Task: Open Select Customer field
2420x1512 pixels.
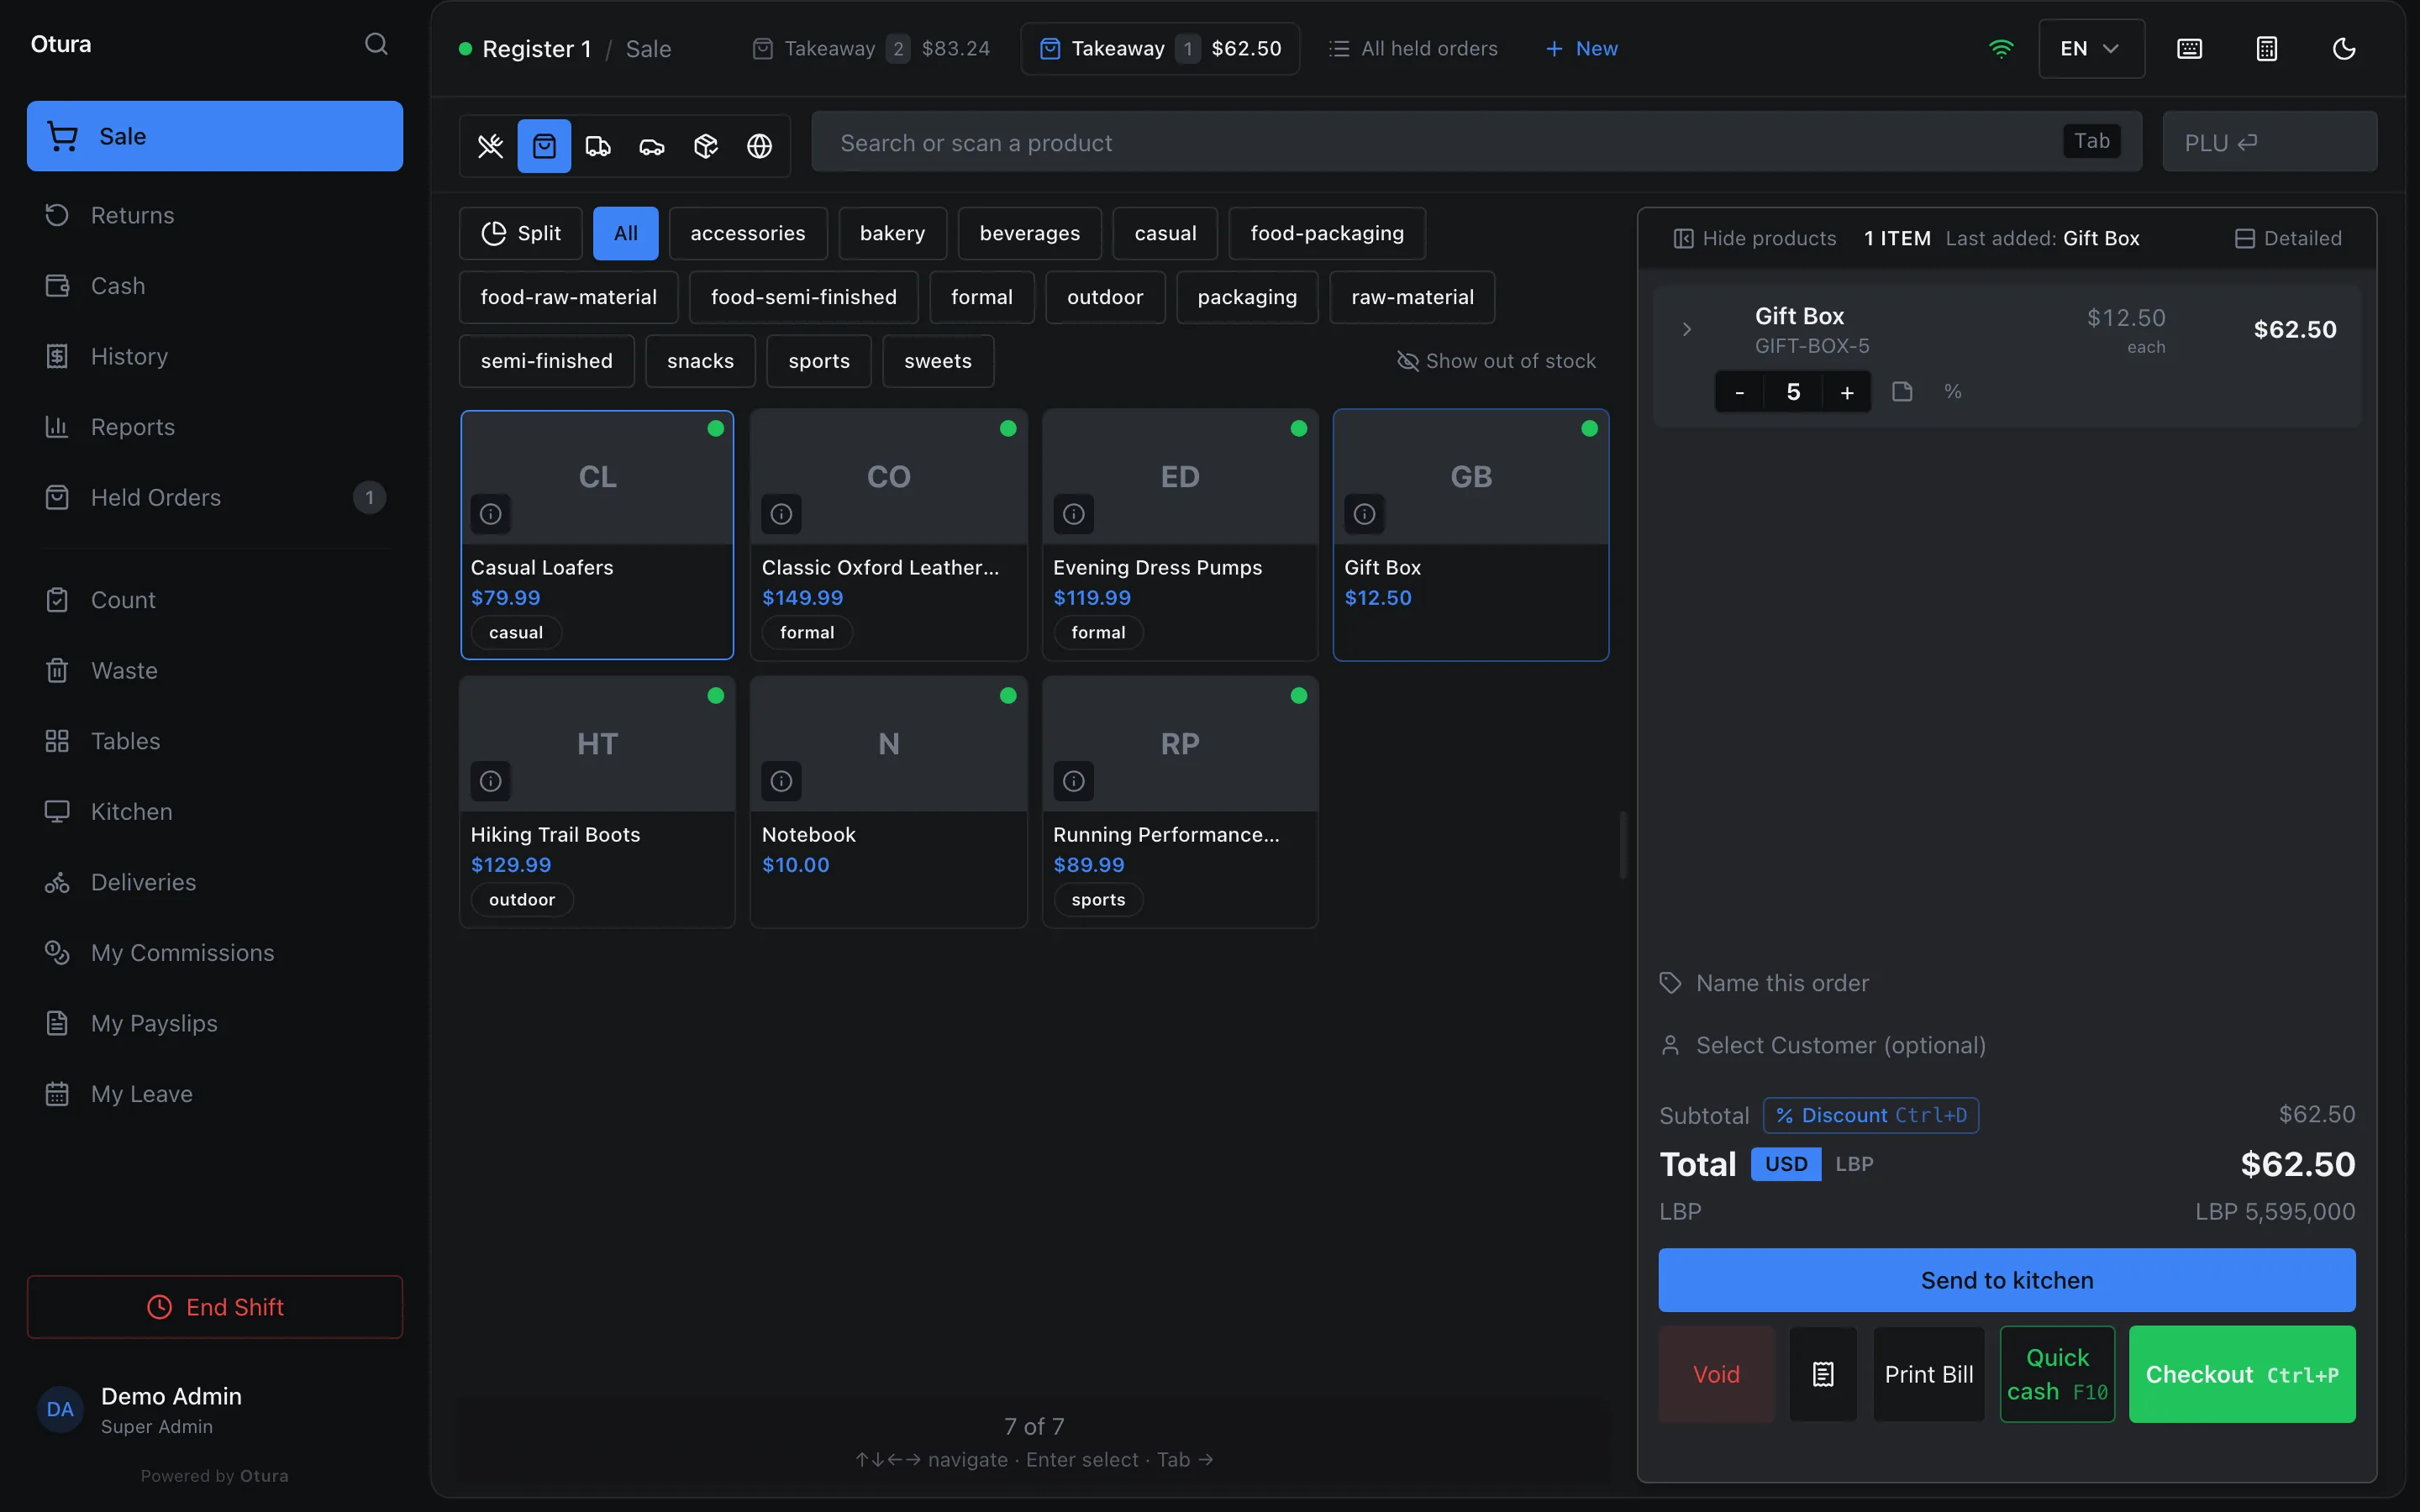Action: (x=2006, y=1045)
